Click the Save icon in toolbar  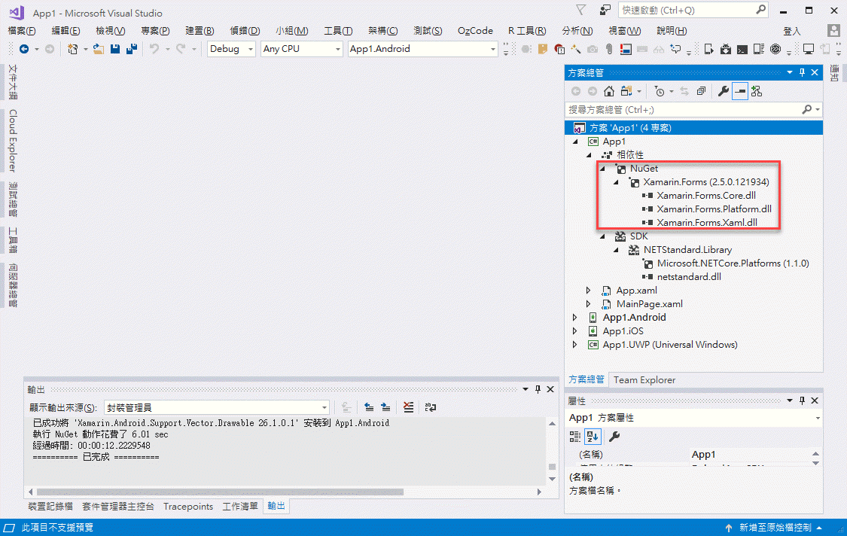(115, 49)
